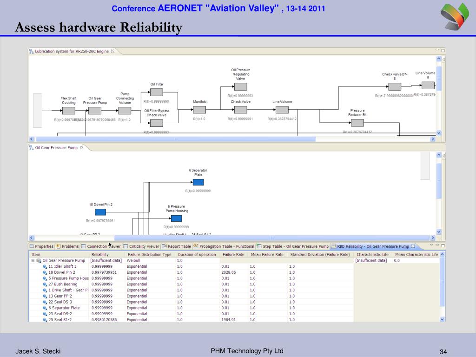Sort by the Reliability column header

107,254
